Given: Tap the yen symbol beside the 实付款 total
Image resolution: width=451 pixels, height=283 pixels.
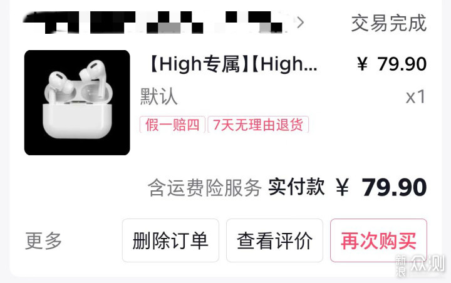Looking at the screenshot, I should (x=342, y=187).
